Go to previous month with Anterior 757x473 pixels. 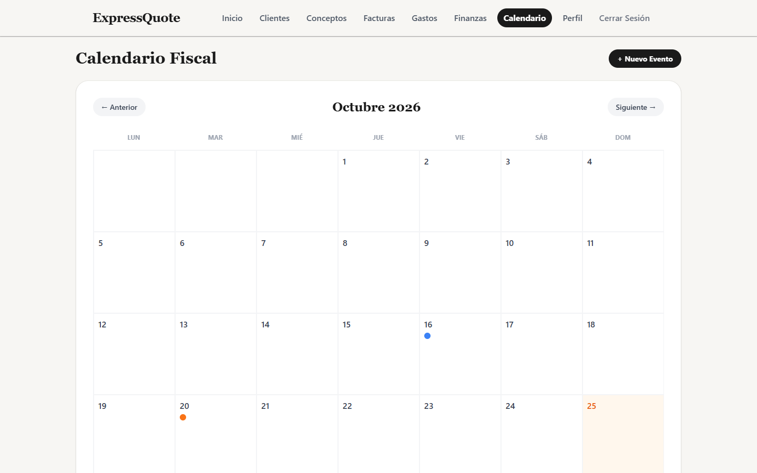[119, 107]
